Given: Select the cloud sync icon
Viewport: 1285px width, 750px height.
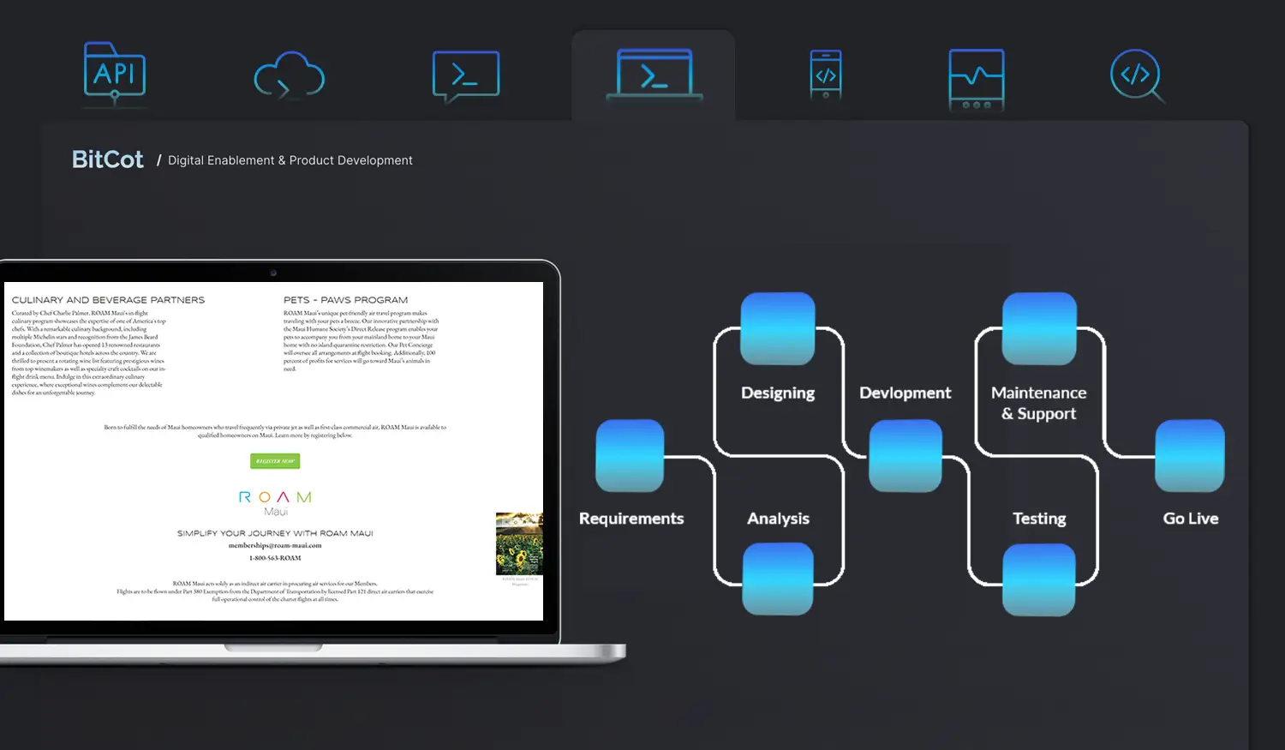Looking at the screenshot, I should pyautogui.click(x=290, y=76).
